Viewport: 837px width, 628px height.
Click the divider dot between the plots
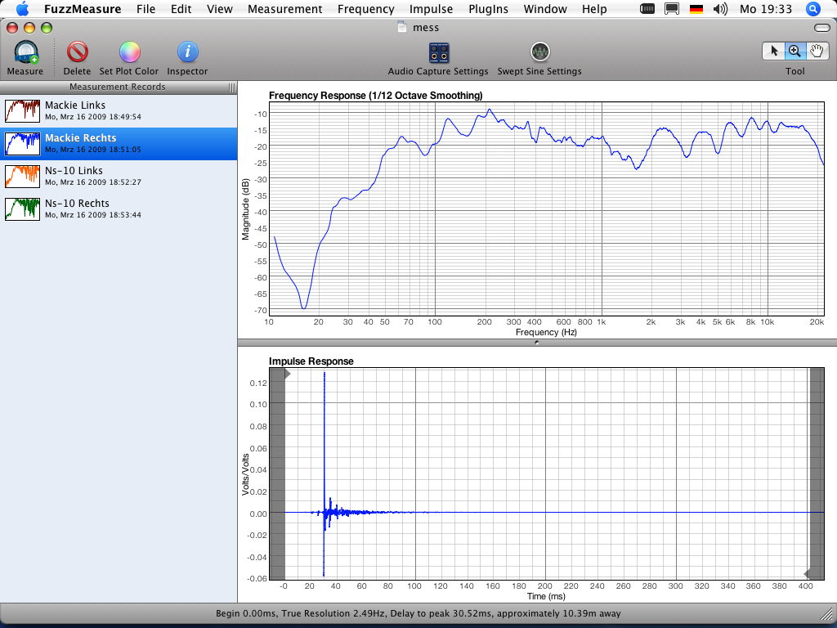point(536,343)
